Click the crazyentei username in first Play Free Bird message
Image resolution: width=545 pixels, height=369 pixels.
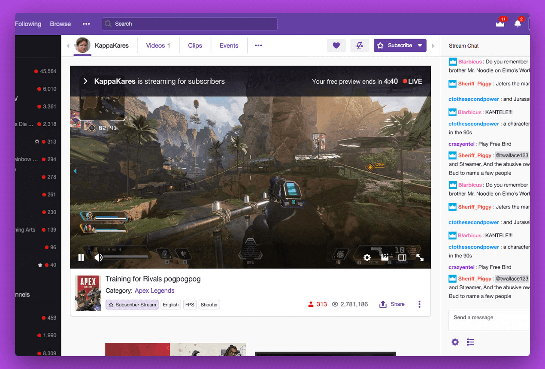(461, 144)
